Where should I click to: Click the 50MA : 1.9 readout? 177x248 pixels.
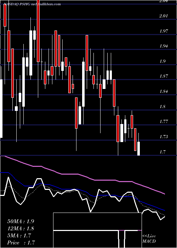click(21, 221)
